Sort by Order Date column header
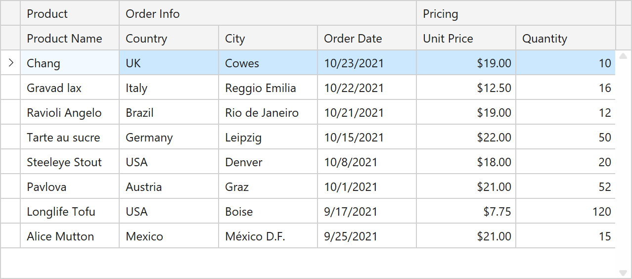 point(366,39)
